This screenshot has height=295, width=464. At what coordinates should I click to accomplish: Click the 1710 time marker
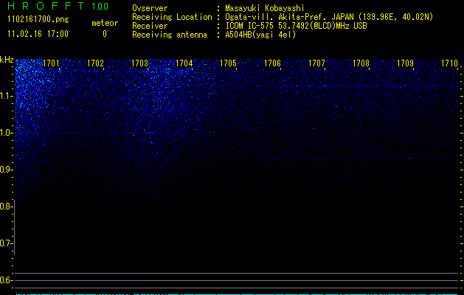pos(449,63)
